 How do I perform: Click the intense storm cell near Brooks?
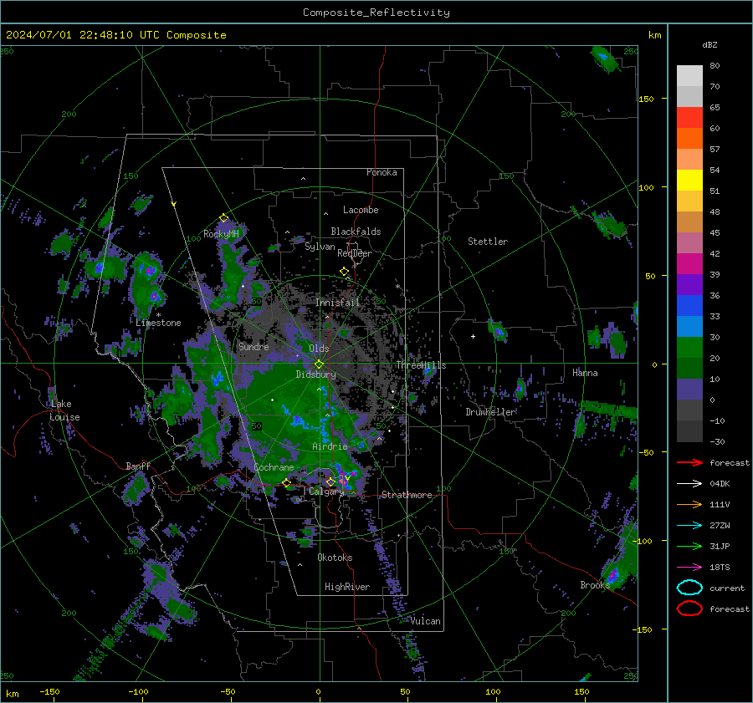[x=613, y=574]
